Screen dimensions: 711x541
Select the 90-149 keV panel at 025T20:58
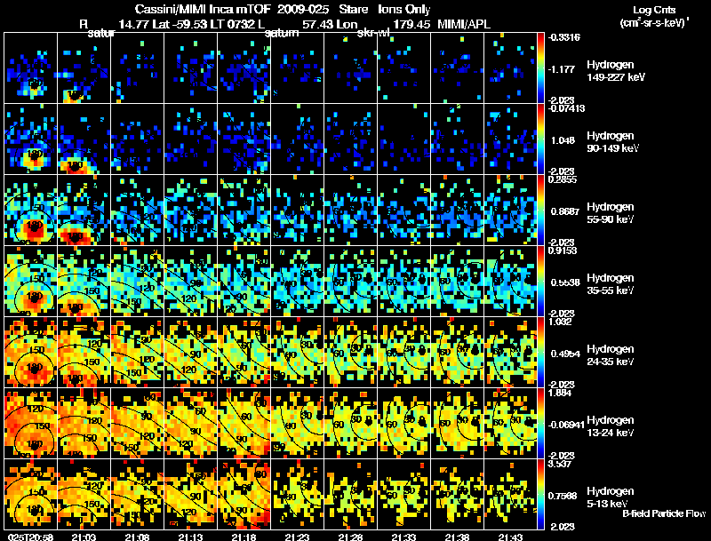pos(31,139)
